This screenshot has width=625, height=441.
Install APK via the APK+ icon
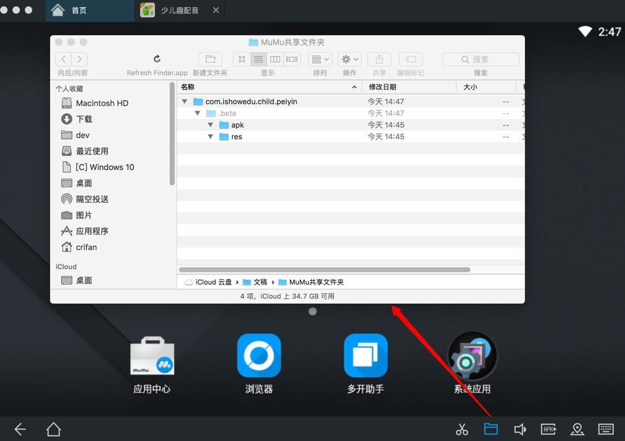coord(548,429)
